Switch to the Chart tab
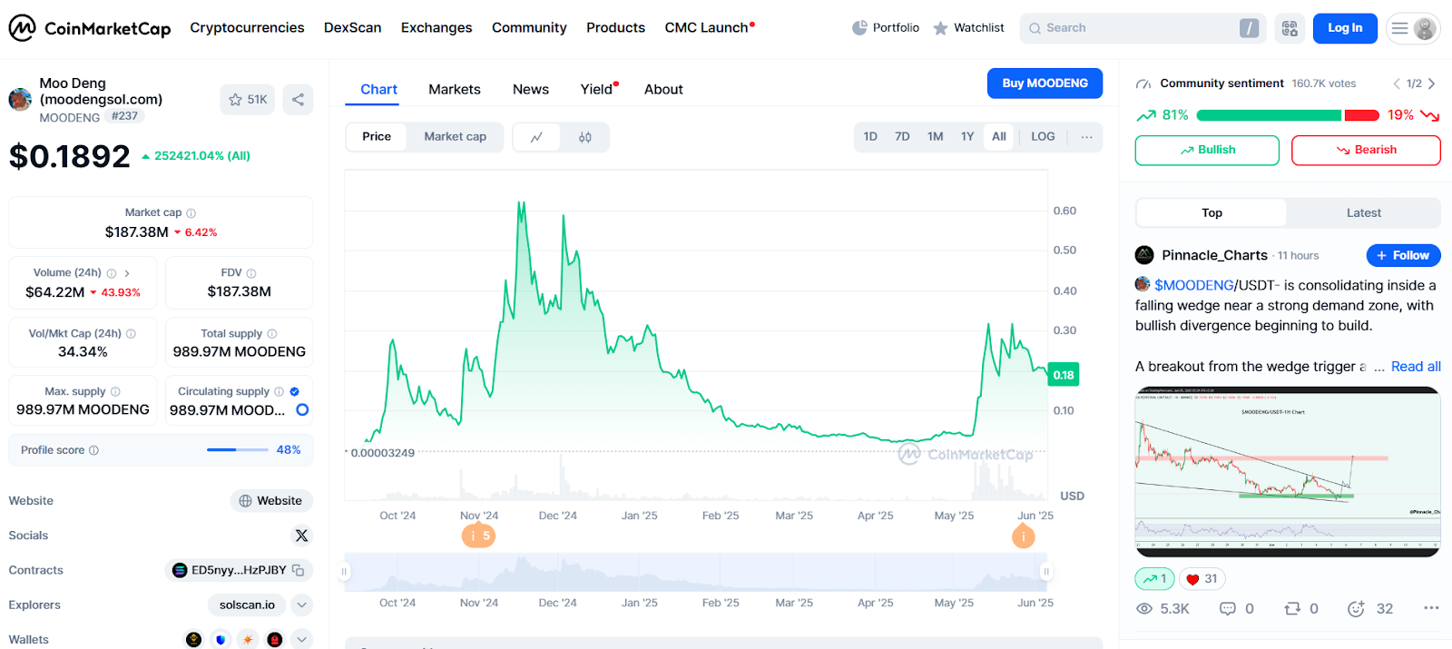The height and width of the screenshot is (649, 1452). 378,90
